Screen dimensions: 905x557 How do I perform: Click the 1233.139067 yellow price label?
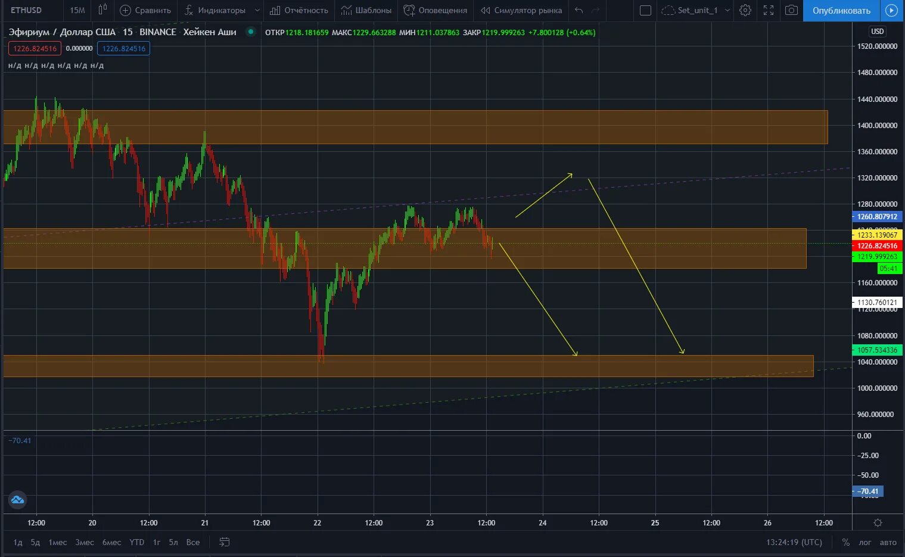tap(877, 235)
